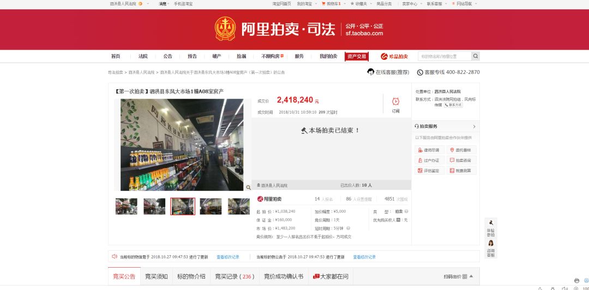Click the 联系方式 contact button
This screenshot has width=589, height=290.
[x=453, y=105]
